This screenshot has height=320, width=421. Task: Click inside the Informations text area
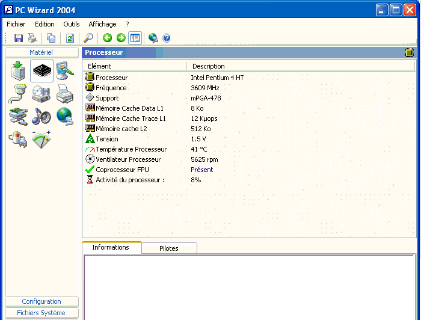click(250, 288)
